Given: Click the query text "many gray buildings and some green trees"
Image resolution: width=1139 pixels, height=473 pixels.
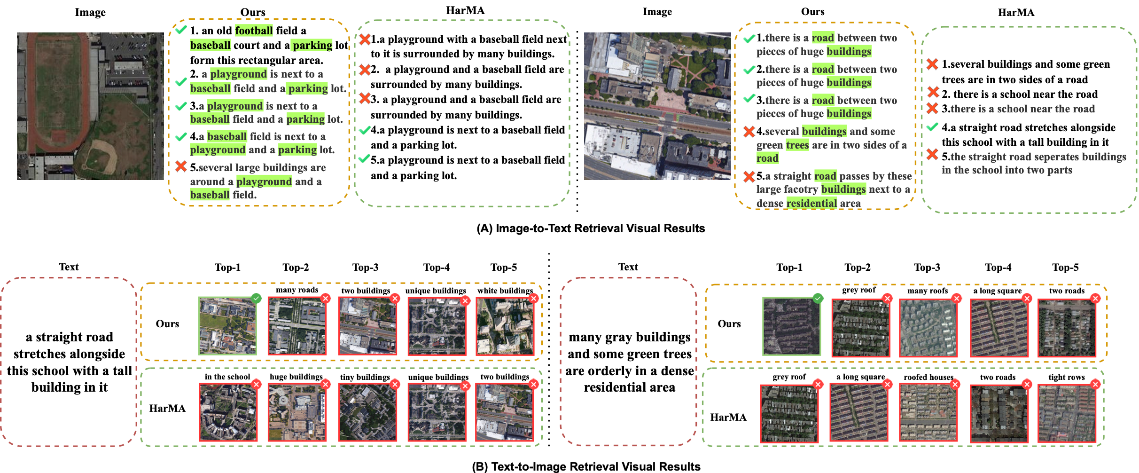Looking at the screenshot, I should point(630,362).
